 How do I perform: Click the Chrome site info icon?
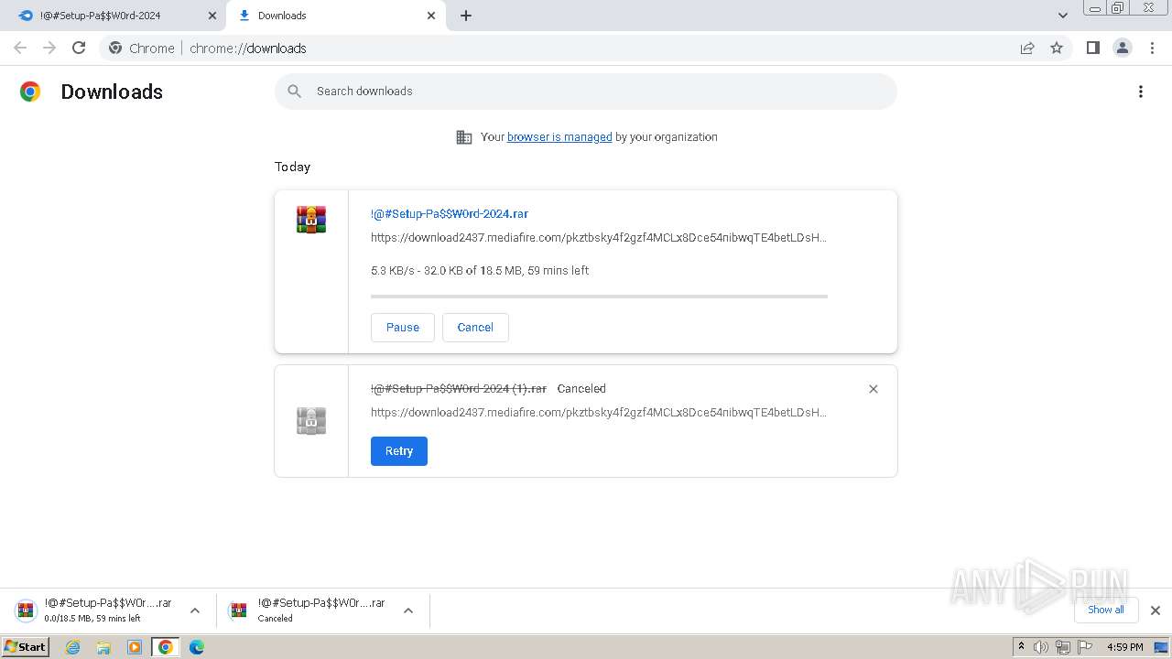click(x=115, y=48)
